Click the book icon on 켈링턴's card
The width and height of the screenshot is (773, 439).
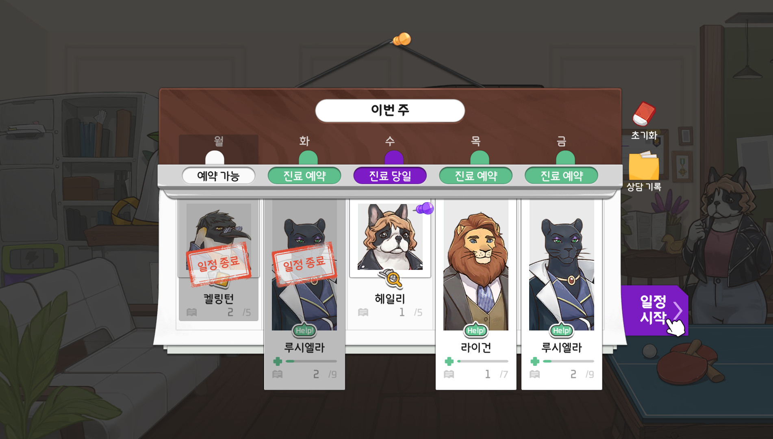(191, 312)
